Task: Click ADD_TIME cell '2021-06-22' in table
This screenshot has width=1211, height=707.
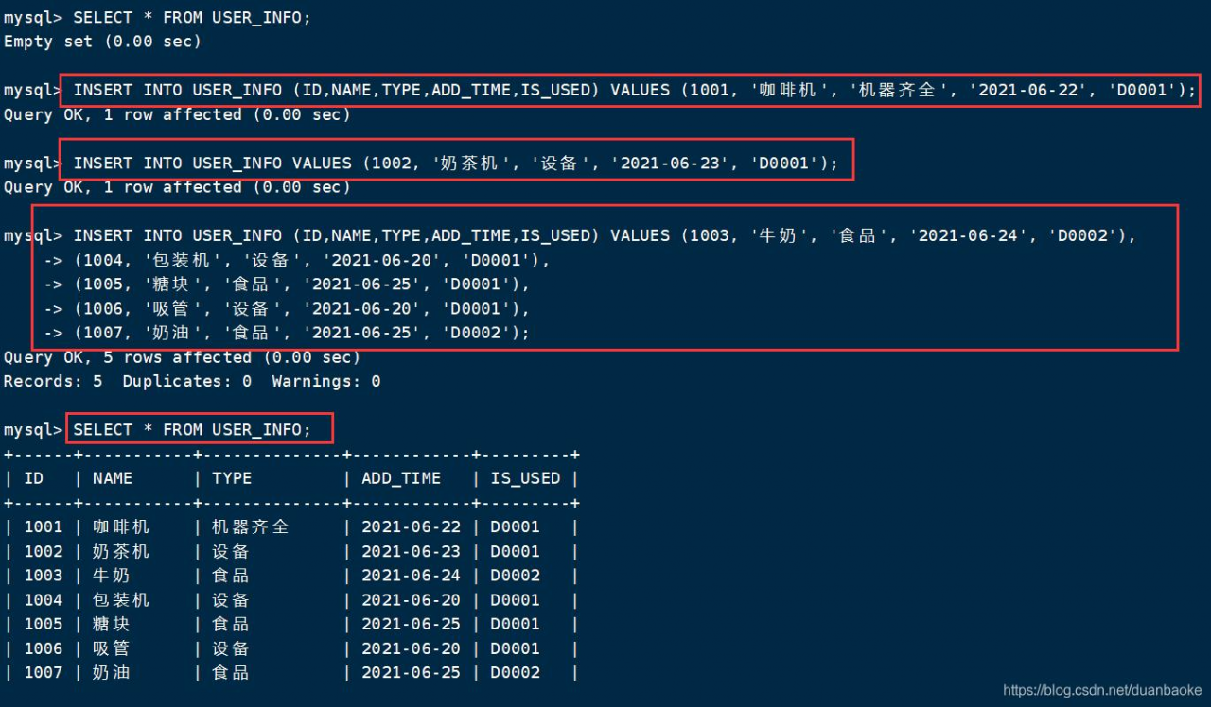Action: (411, 527)
